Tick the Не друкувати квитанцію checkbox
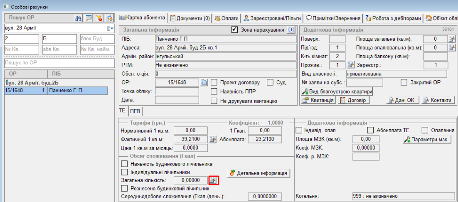 214,101
